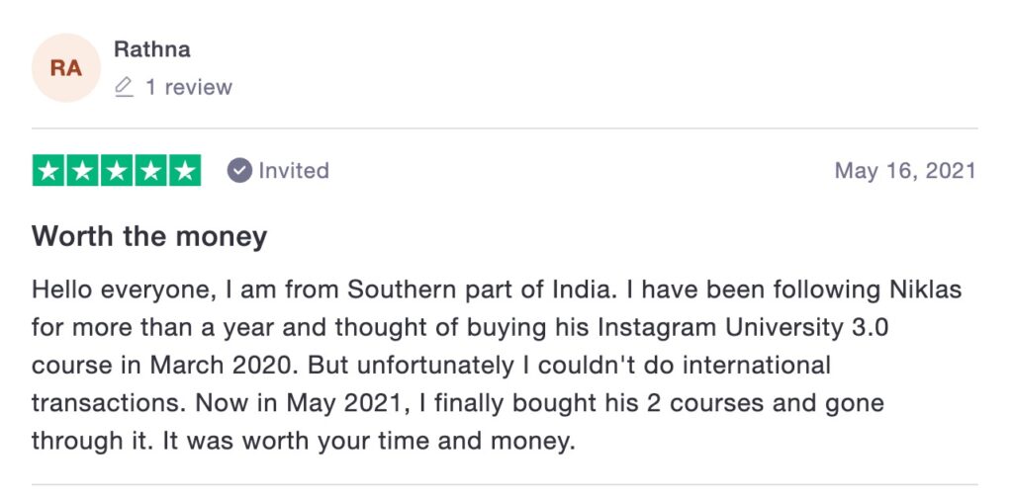Viewport: 1013px width, 498px height.
Task: Click the pencil review icon
Action: 124,88
